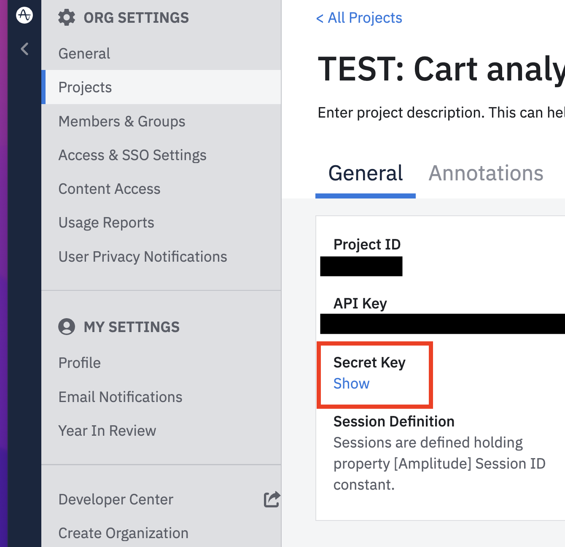The image size is (565, 547).
Task: Open Content Access page
Action: coord(109,189)
